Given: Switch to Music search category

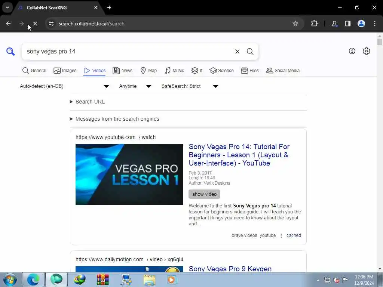Looking at the screenshot, I should coord(174,71).
